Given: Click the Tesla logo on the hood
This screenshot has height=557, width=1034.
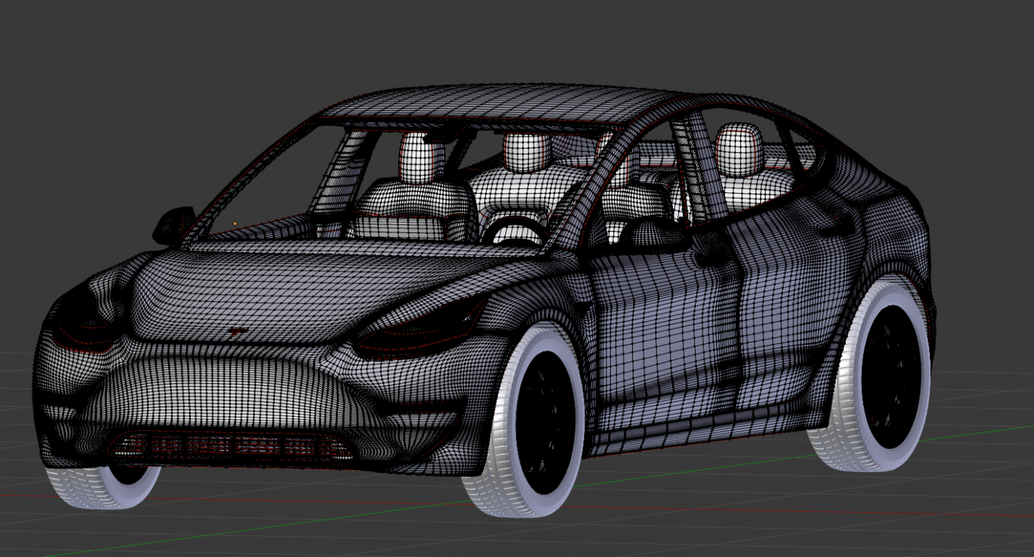Looking at the screenshot, I should (x=237, y=331).
